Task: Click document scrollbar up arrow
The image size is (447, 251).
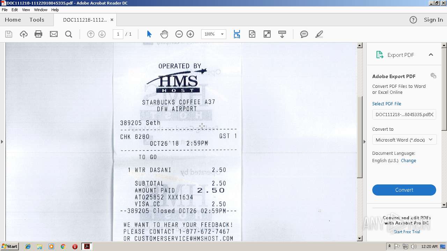Action: 360,45
